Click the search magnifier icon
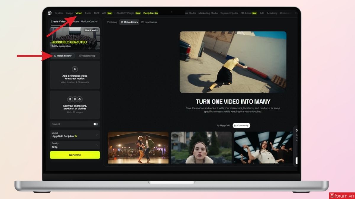355x199 pixels. [x=296, y=13]
